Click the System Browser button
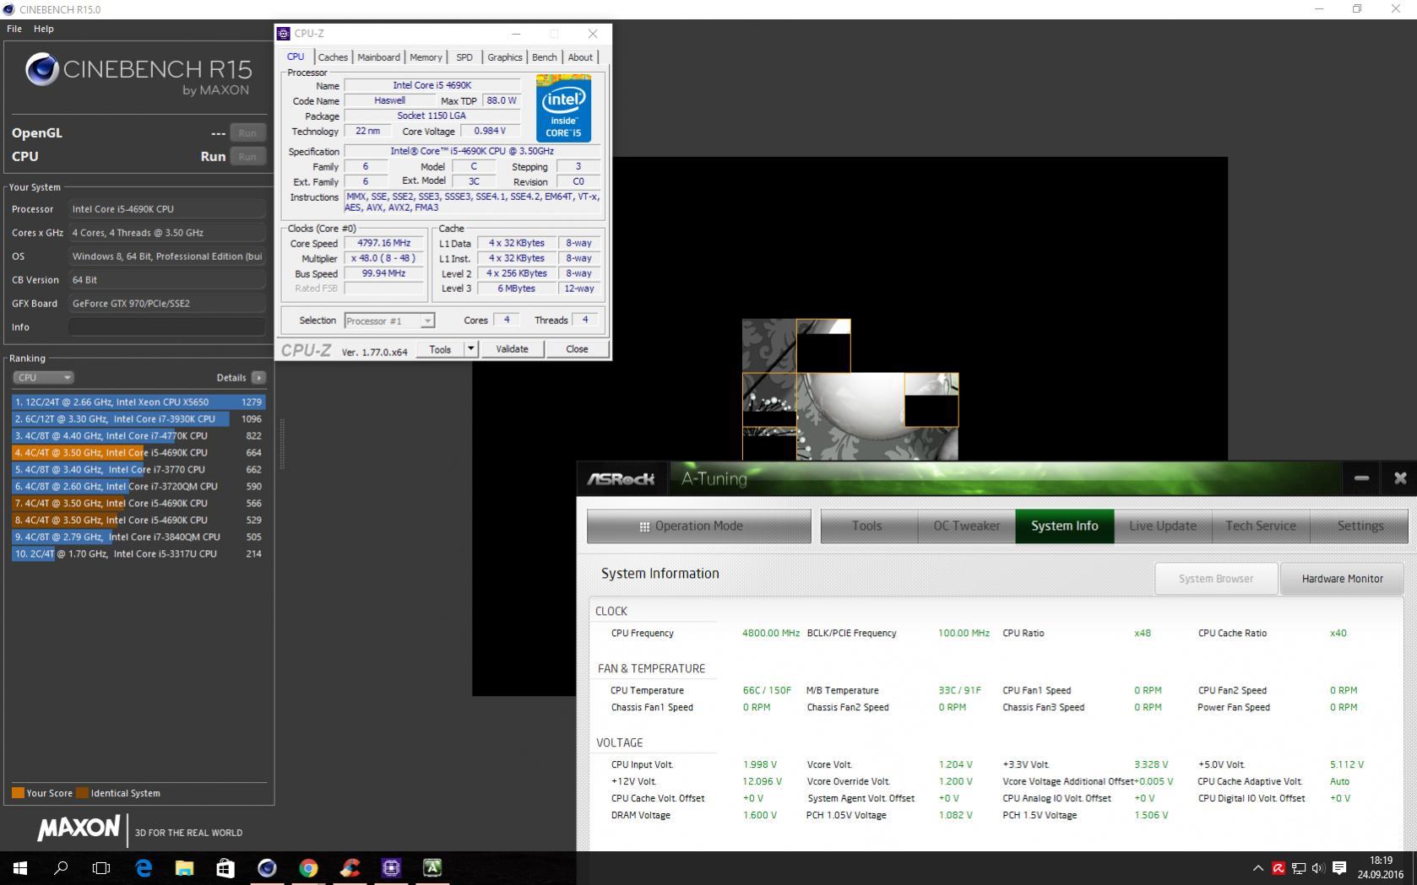The image size is (1417, 885). point(1216,579)
